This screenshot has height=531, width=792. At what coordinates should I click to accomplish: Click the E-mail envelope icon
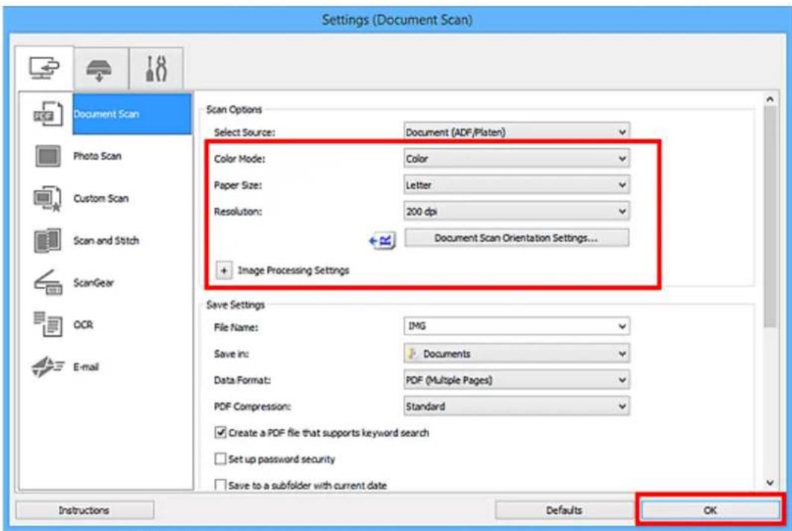click(x=48, y=367)
